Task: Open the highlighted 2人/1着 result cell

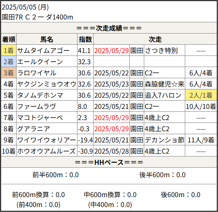Action: tap(201, 95)
